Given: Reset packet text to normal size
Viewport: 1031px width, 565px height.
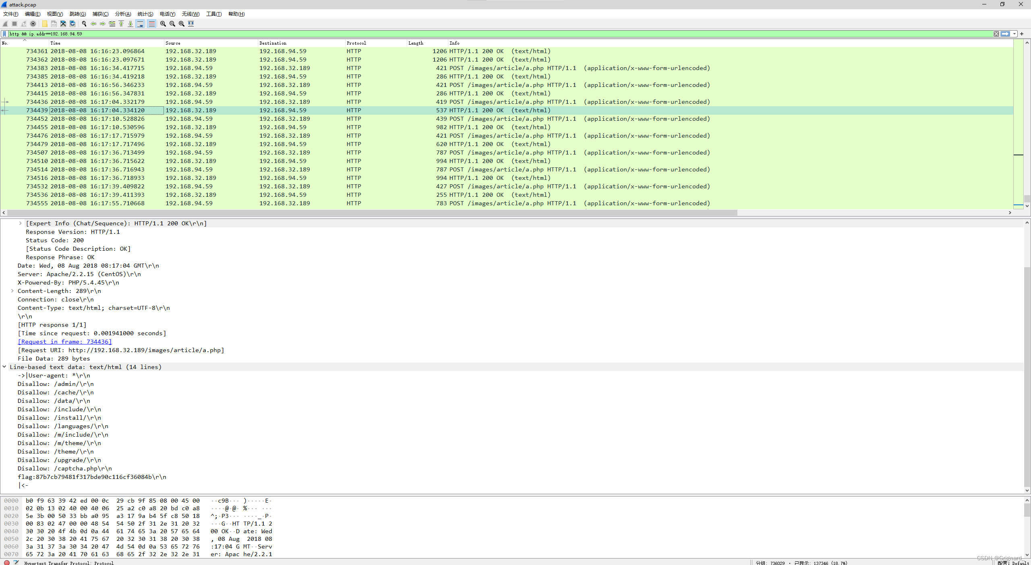Looking at the screenshot, I should click(182, 24).
